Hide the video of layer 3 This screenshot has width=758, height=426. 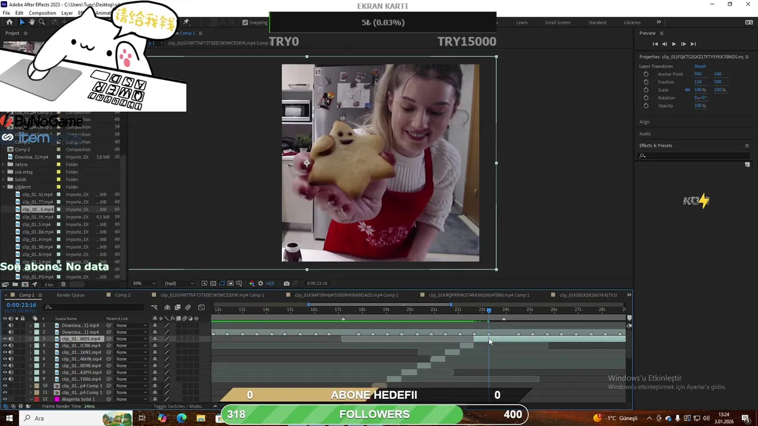[x=5, y=339]
